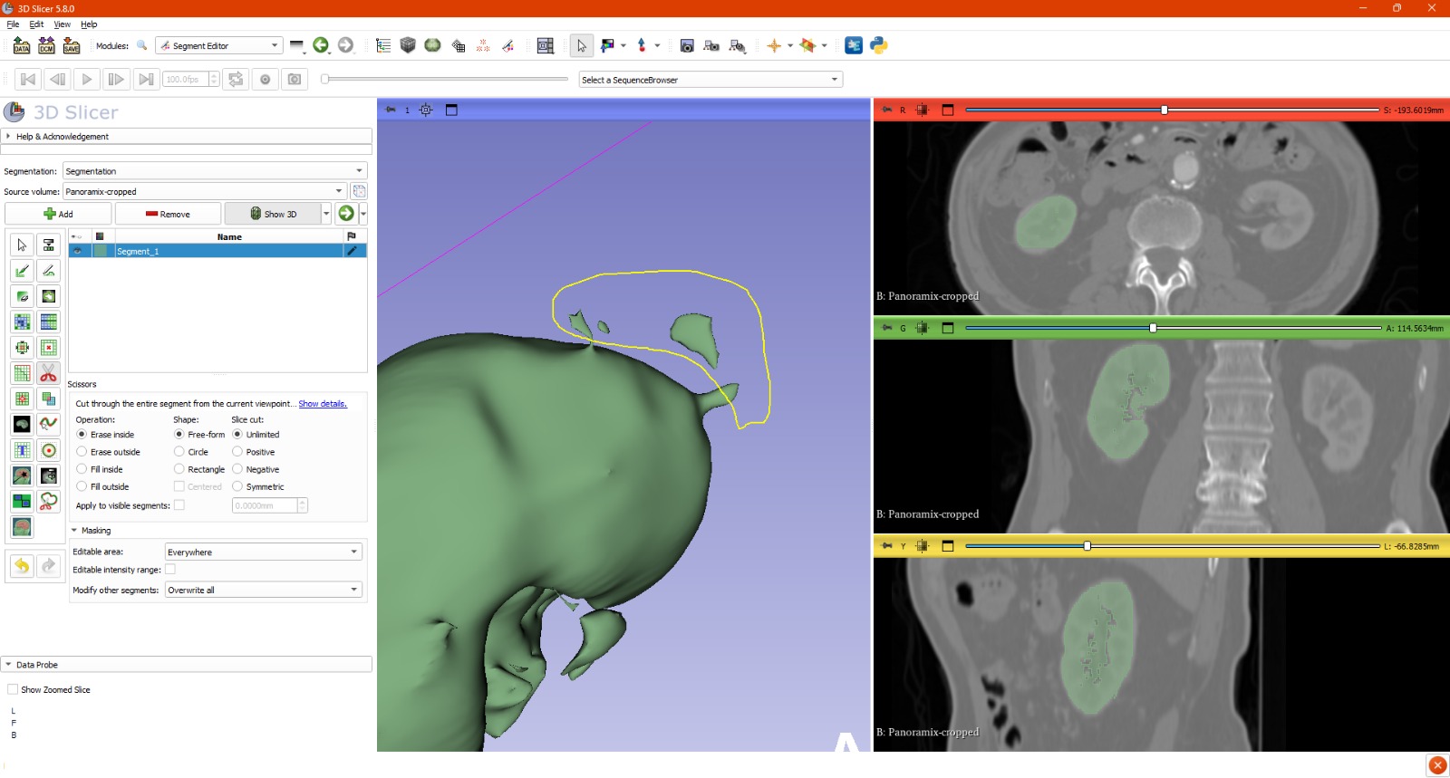This screenshot has height=778, width=1450.
Task: Enable Apply to visible segments checkbox
Action: (179, 505)
